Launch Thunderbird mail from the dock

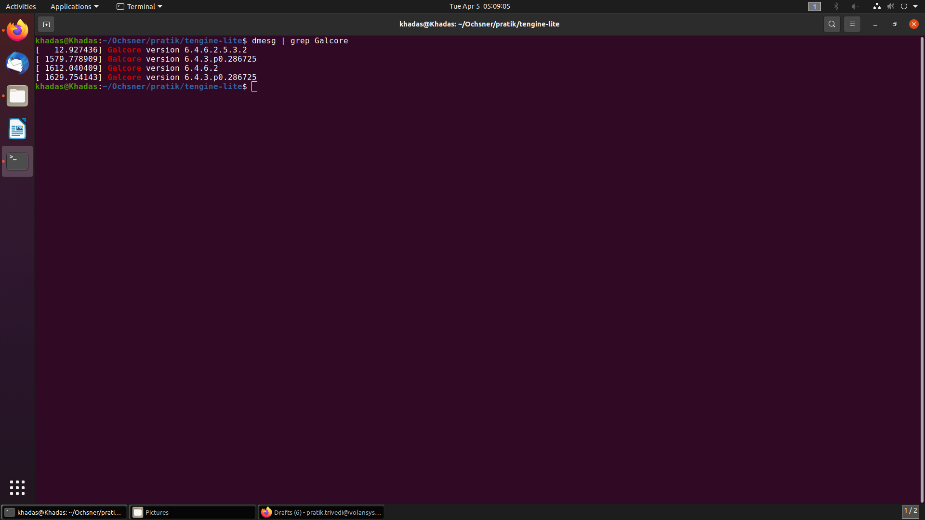tap(17, 63)
